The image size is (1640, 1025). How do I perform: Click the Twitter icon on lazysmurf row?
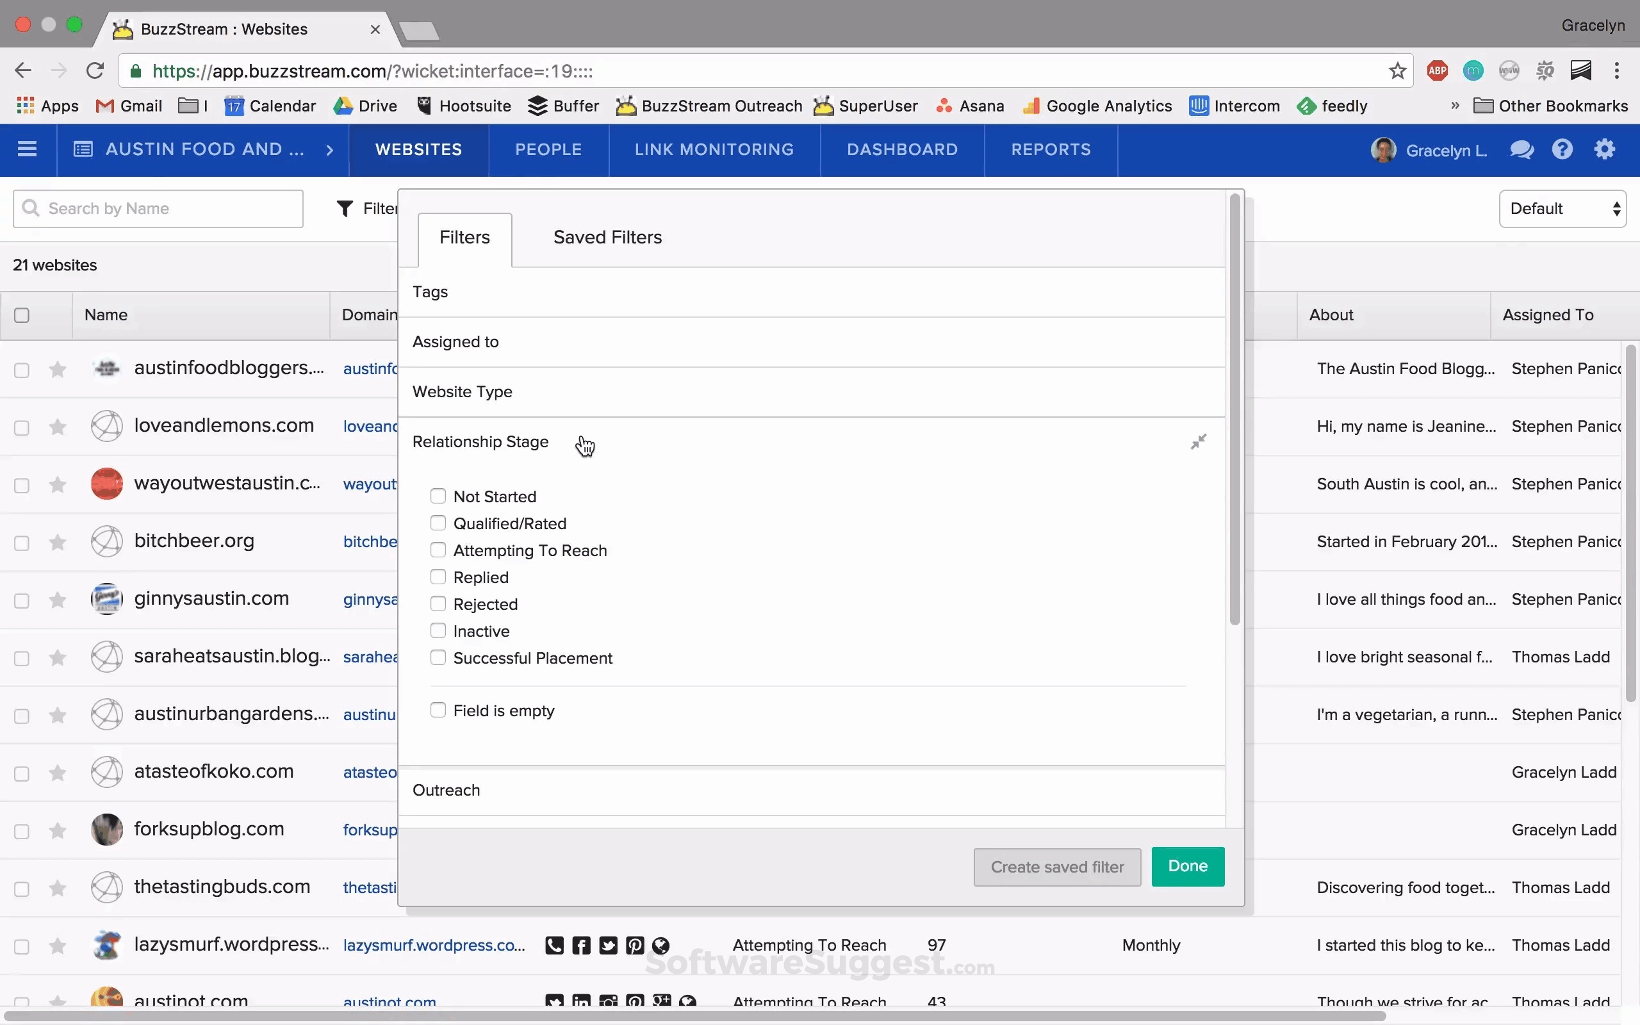[608, 945]
